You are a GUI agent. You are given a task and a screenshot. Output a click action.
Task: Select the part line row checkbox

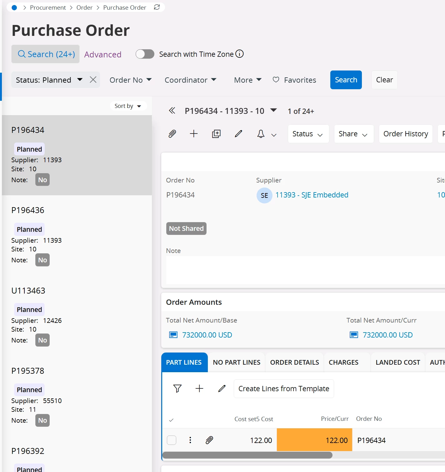[x=172, y=440]
